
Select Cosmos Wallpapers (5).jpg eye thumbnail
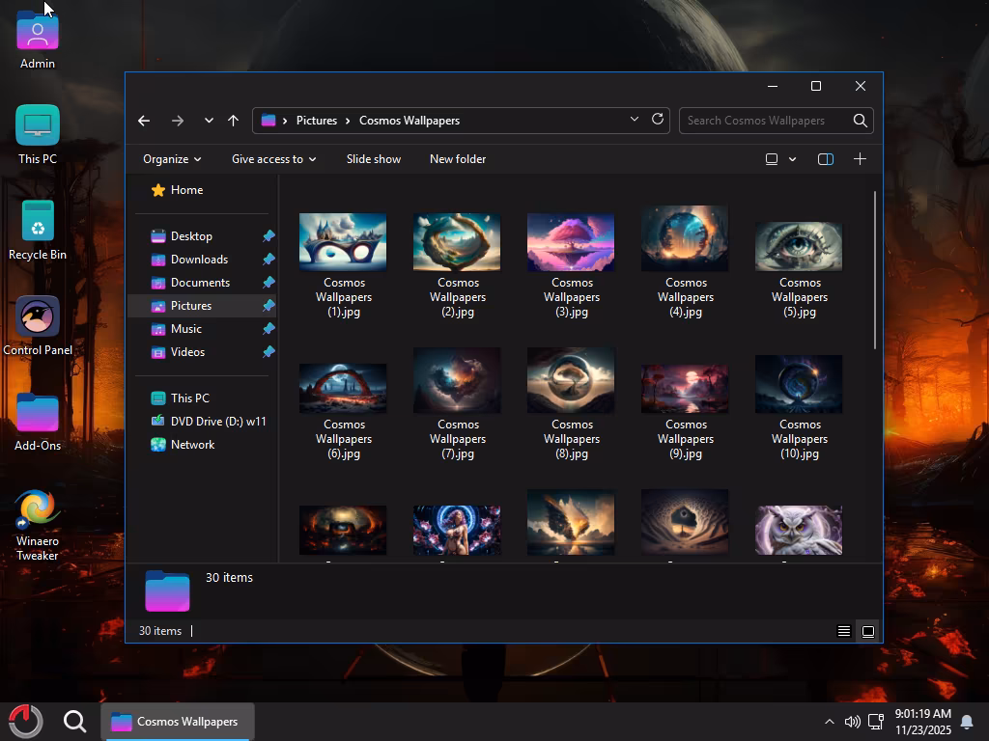(x=799, y=246)
